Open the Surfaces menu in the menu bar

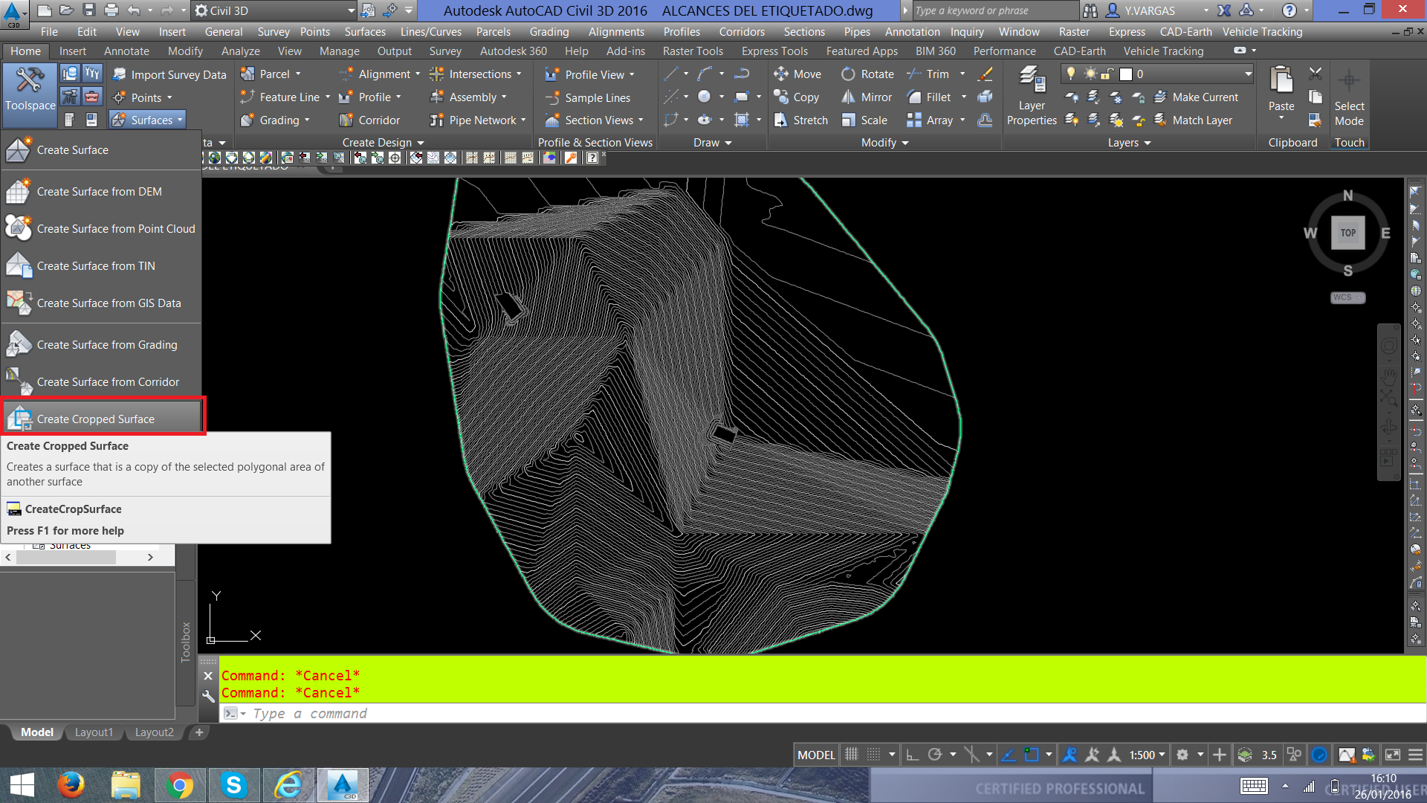tap(365, 31)
